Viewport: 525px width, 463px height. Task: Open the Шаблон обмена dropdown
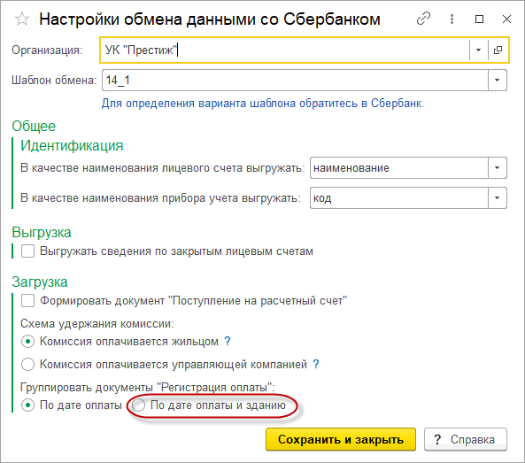point(498,80)
